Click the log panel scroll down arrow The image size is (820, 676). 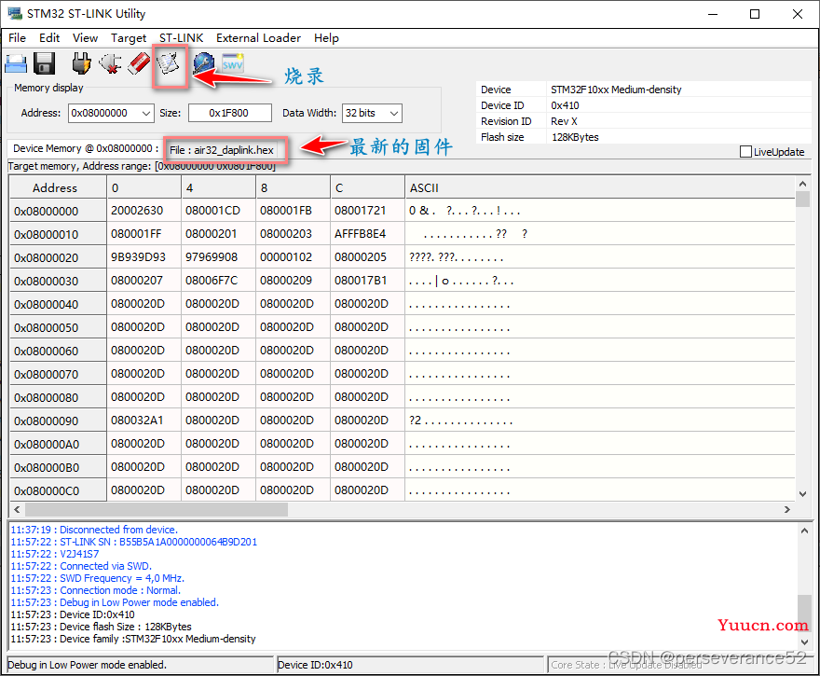804,642
